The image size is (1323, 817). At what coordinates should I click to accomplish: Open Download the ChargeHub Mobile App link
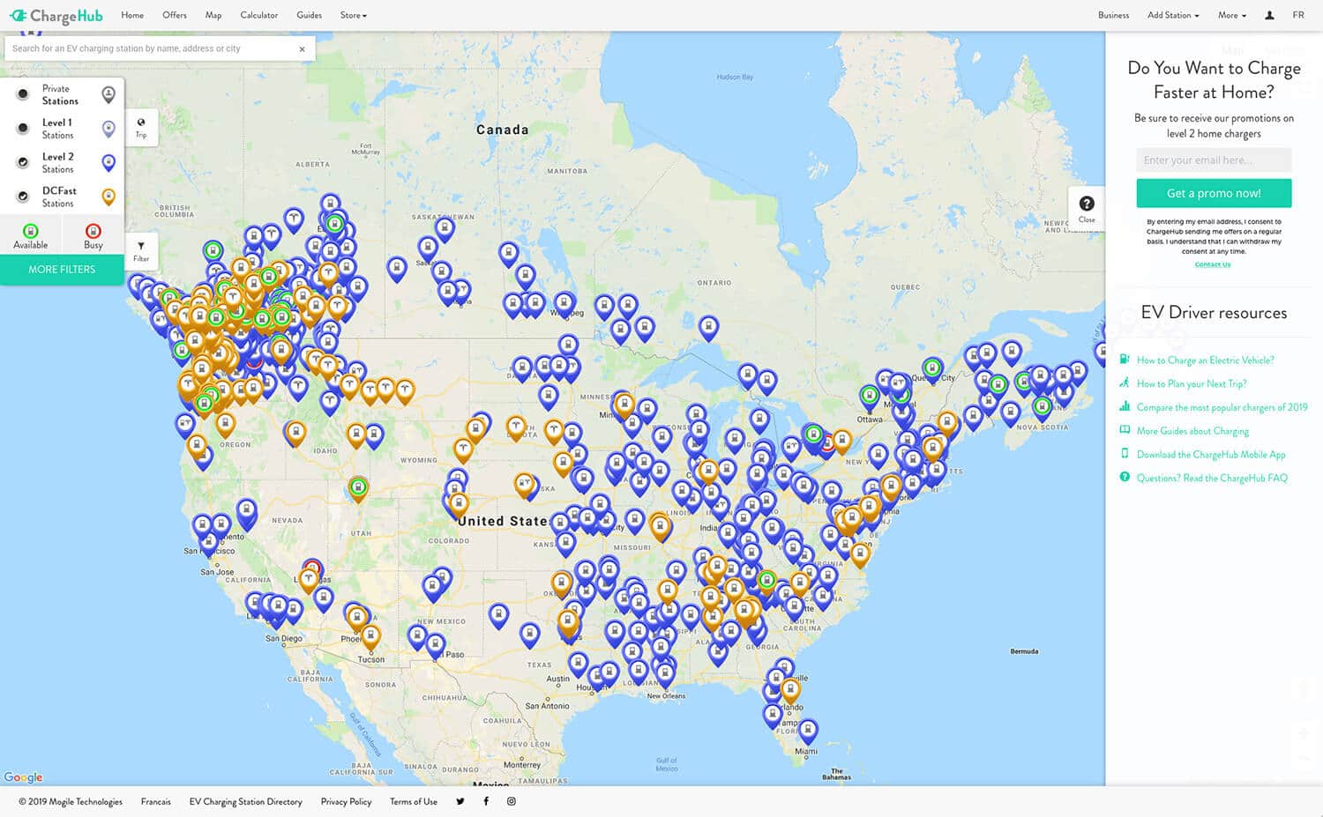pos(1211,455)
